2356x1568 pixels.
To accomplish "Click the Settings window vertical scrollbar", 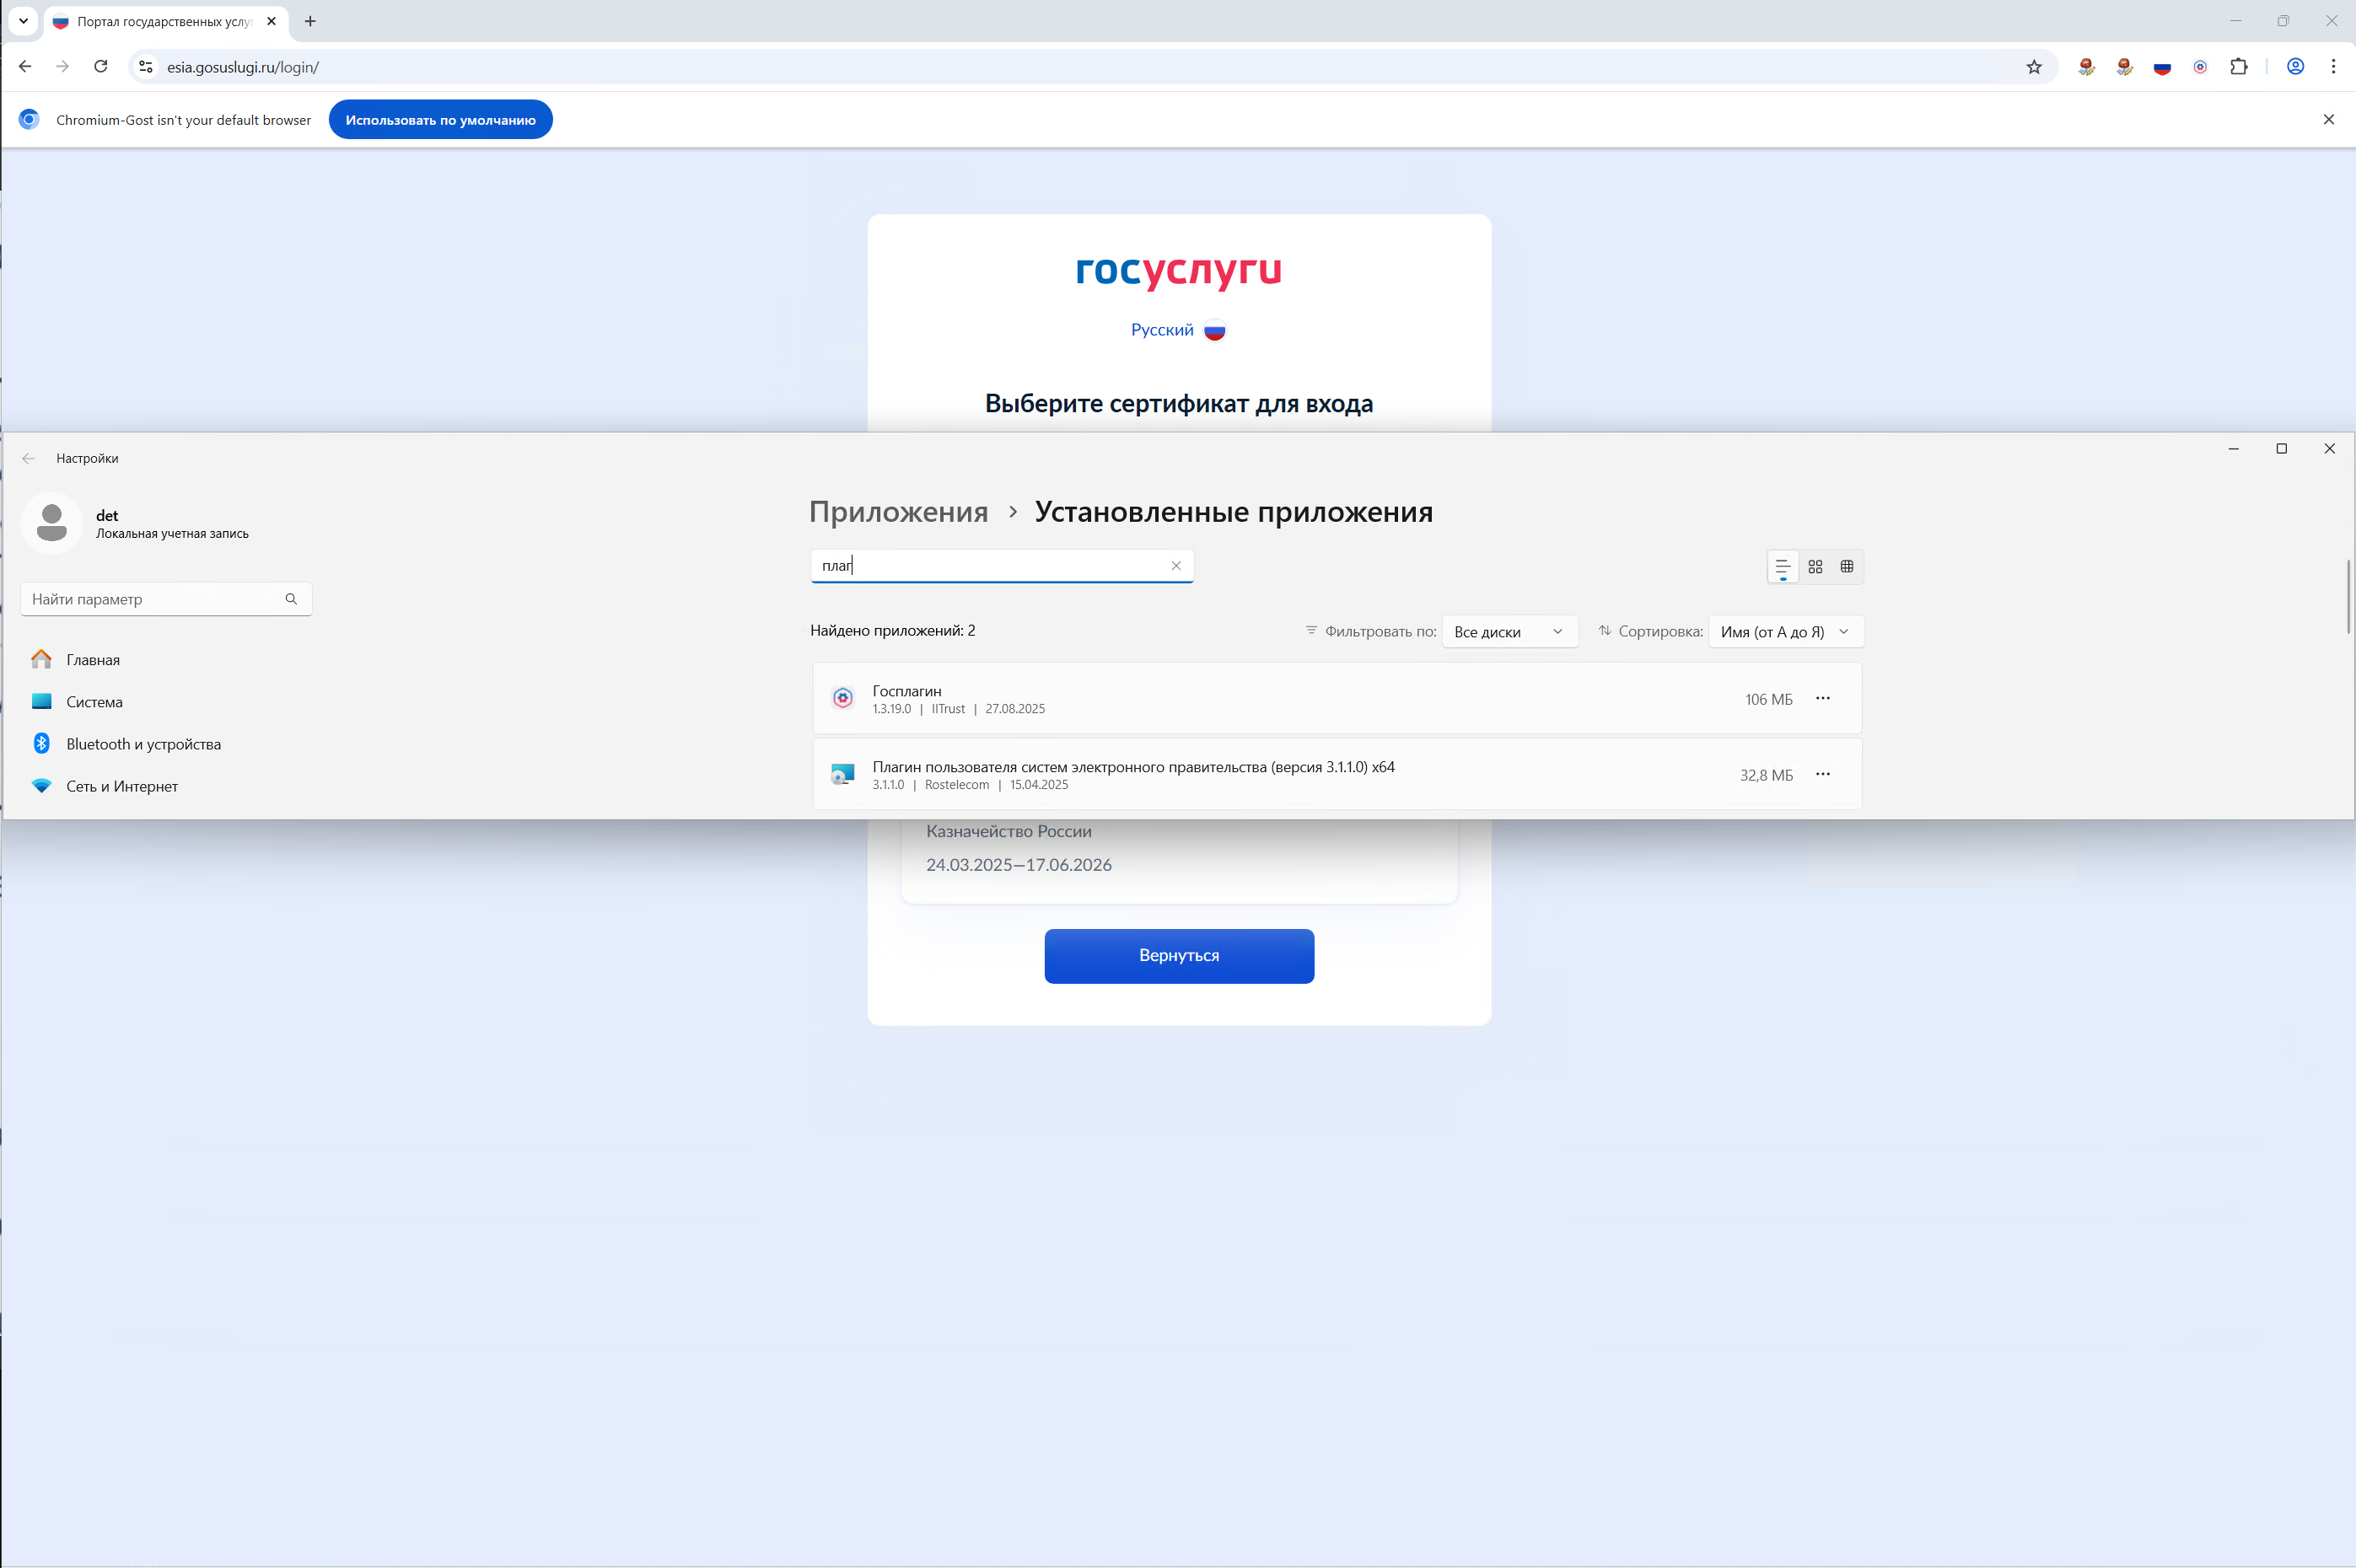I will 2347,596.
